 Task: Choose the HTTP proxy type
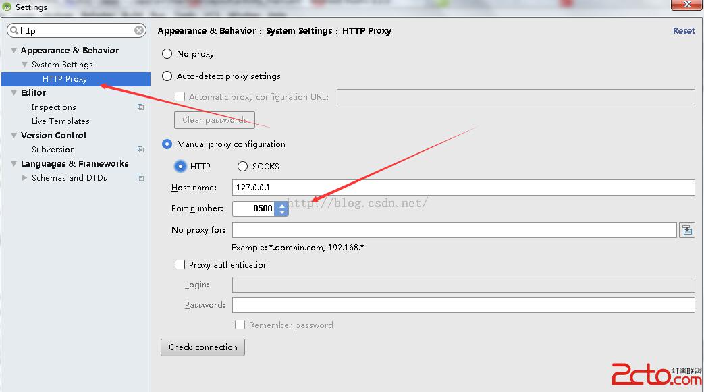click(x=180, y=166)
